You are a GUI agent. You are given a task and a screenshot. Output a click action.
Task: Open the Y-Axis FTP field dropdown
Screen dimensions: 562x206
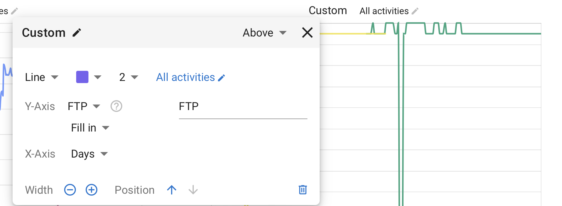[x=84, y=106]
